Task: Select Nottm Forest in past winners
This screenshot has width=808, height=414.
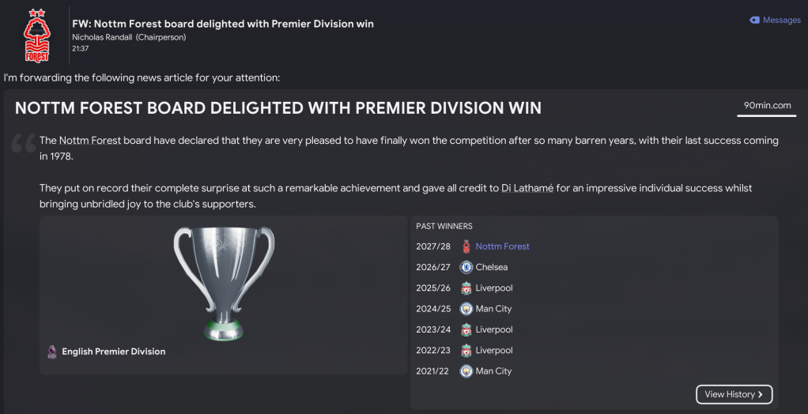Action: 502,247
